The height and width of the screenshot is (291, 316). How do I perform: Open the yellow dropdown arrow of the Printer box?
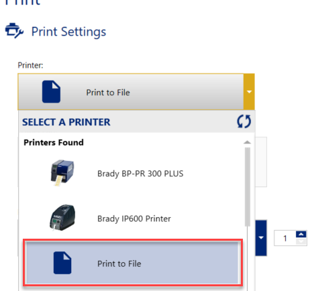coord(249,92)
